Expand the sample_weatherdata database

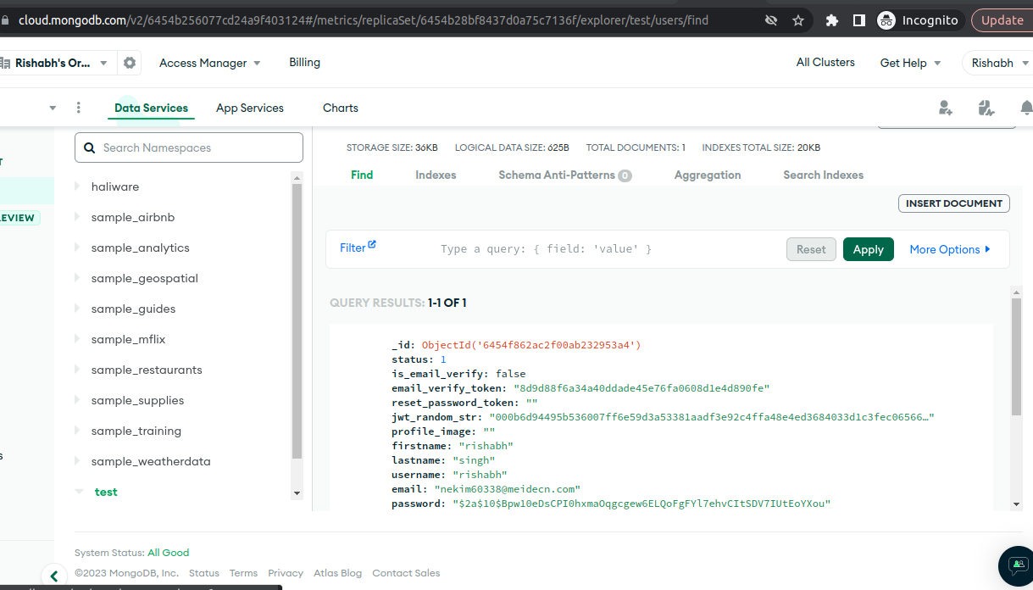[x=78, y=461]
